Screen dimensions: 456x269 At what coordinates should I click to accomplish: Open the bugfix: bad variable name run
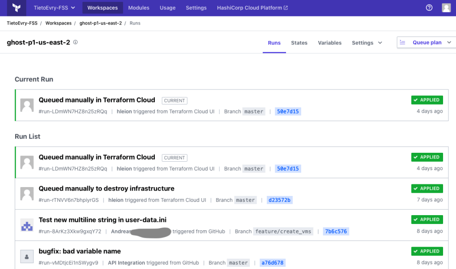click(x=80, y=251)
